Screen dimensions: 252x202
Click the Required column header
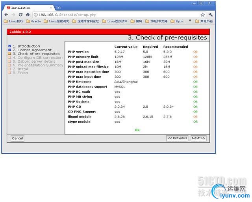coord(150,47)
